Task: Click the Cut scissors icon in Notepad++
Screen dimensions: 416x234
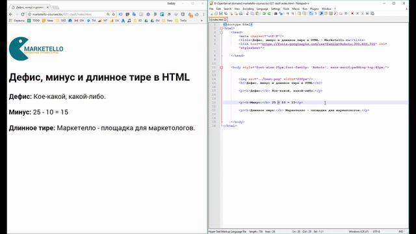Action: pyautogui.click(x=247, y=13)
